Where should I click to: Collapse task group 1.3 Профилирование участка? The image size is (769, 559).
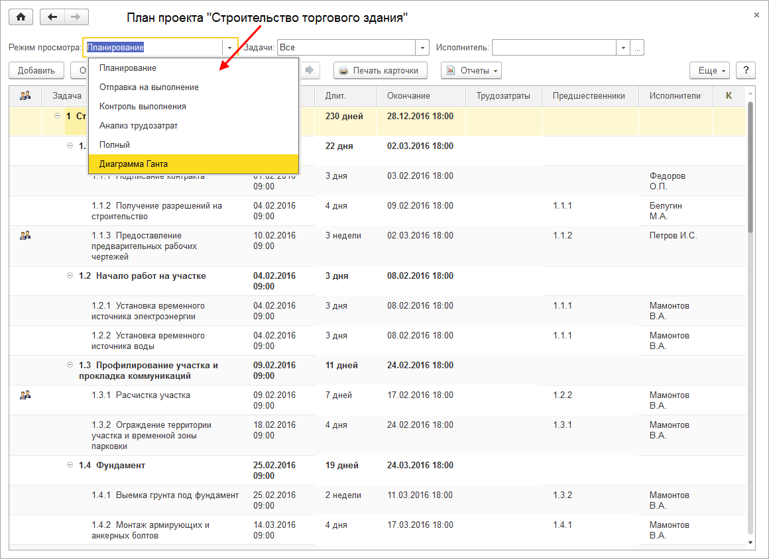[x=70, y=365]
